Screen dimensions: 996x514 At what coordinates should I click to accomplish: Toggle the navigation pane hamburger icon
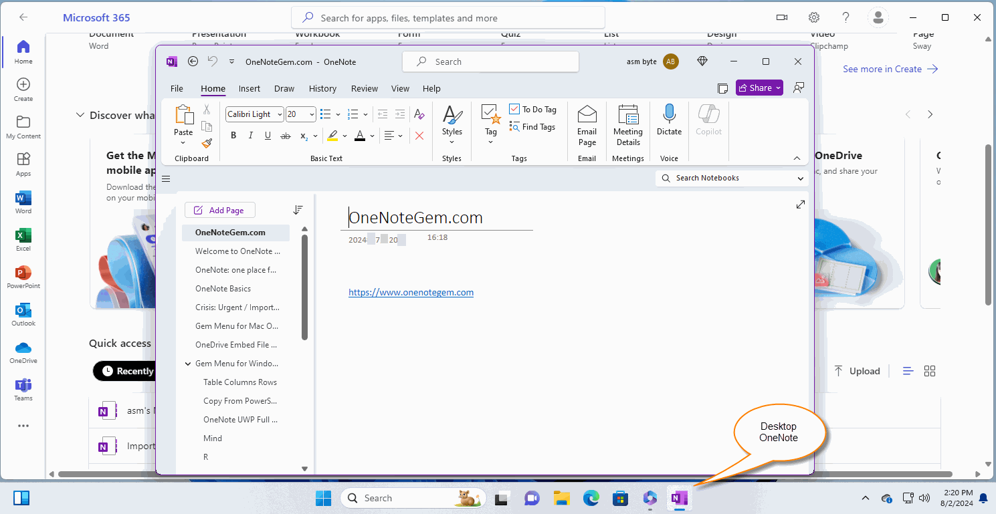click(167, 178)
